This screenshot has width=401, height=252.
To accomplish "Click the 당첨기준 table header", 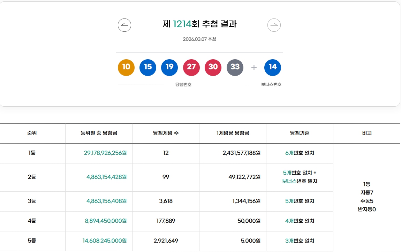I will coord(300,133).
